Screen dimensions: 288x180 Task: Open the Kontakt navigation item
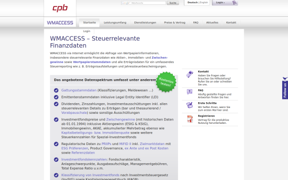231,23
